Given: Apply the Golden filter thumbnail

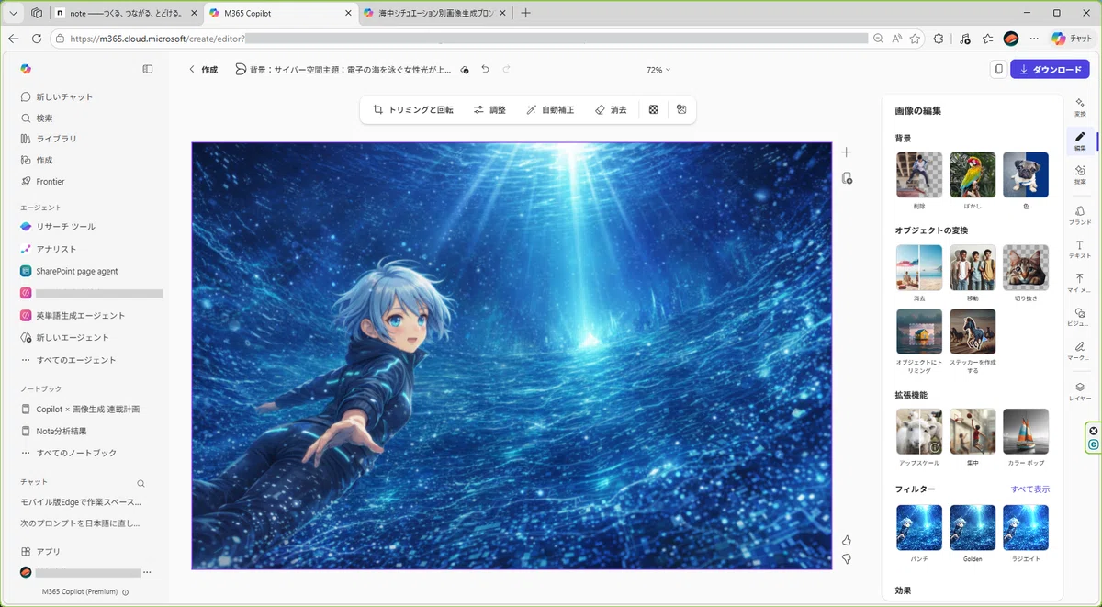Looking at the screenshot, I should [973, 528].
